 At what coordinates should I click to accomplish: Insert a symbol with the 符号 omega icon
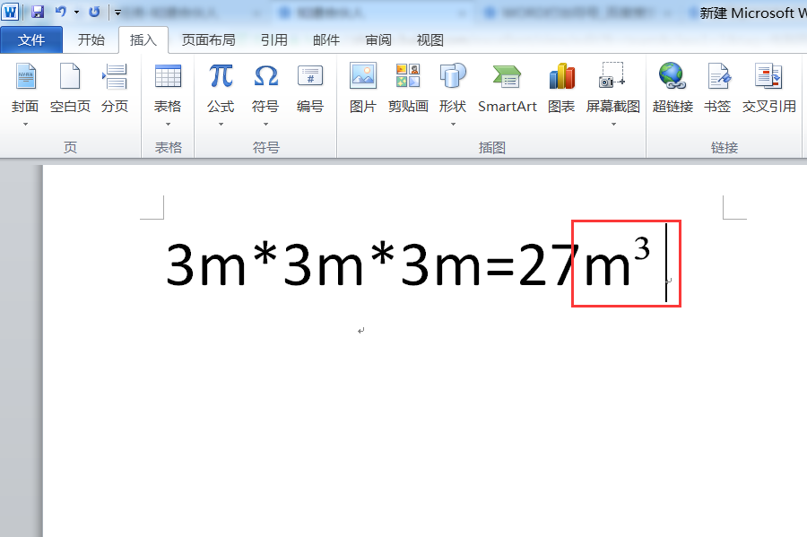coord(265,76)
